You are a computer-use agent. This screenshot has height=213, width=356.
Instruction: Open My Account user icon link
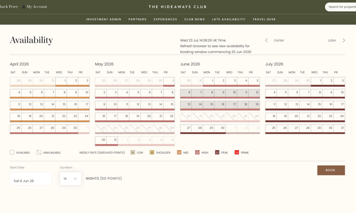click(23, 7)
